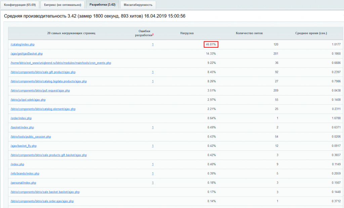Open the ipol.sdek ajax.php link
Image resolution: width=344 pixels, height=208 pixels.
tap(28, 100)
